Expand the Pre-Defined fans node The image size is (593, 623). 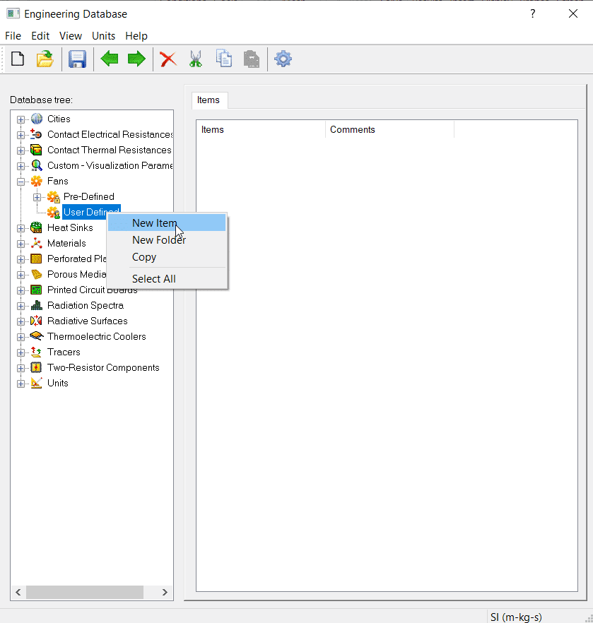(37, 197)
